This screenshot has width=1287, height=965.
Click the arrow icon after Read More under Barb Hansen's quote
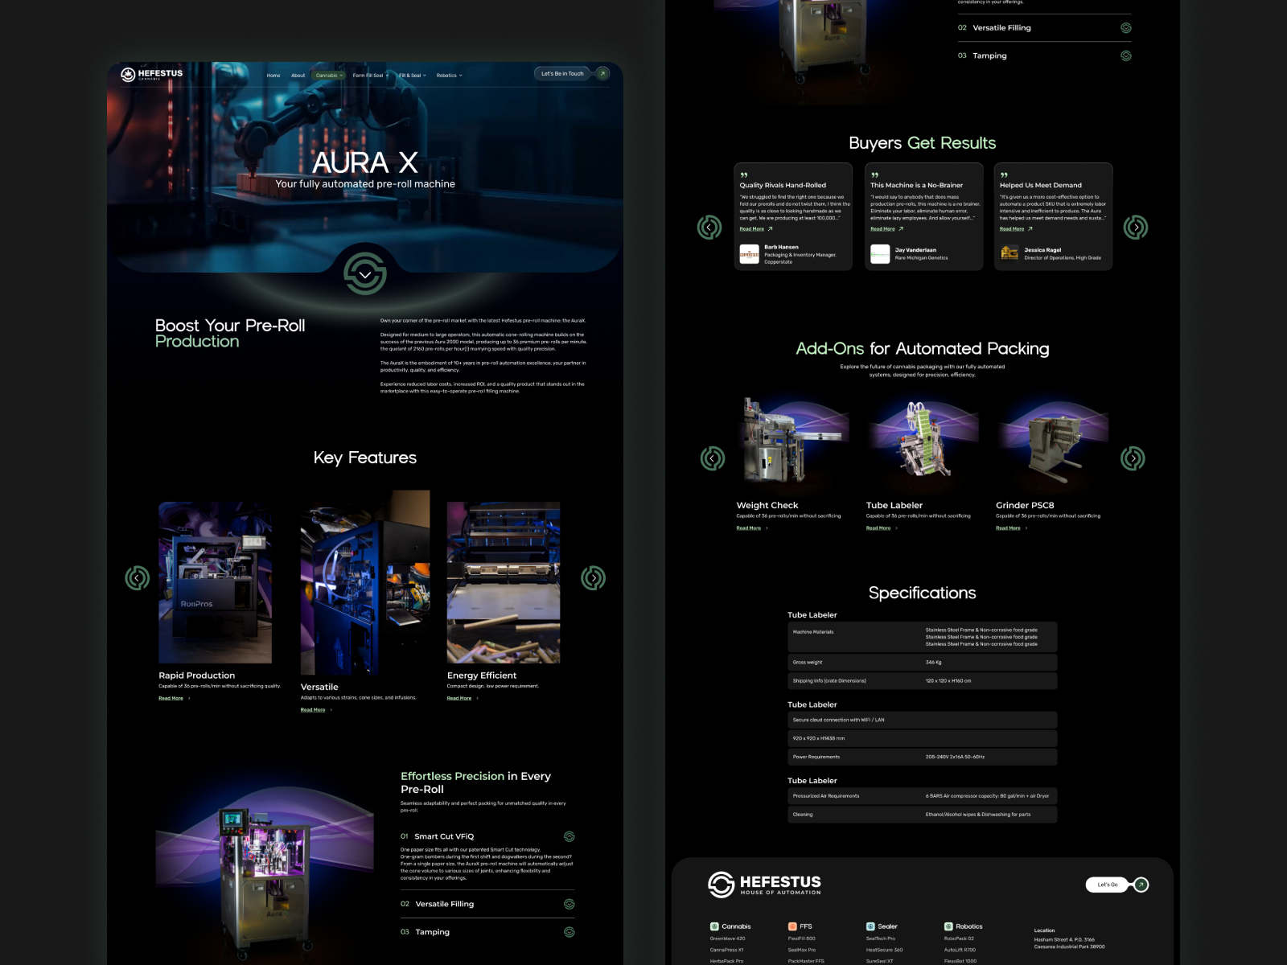click(770, 229)
